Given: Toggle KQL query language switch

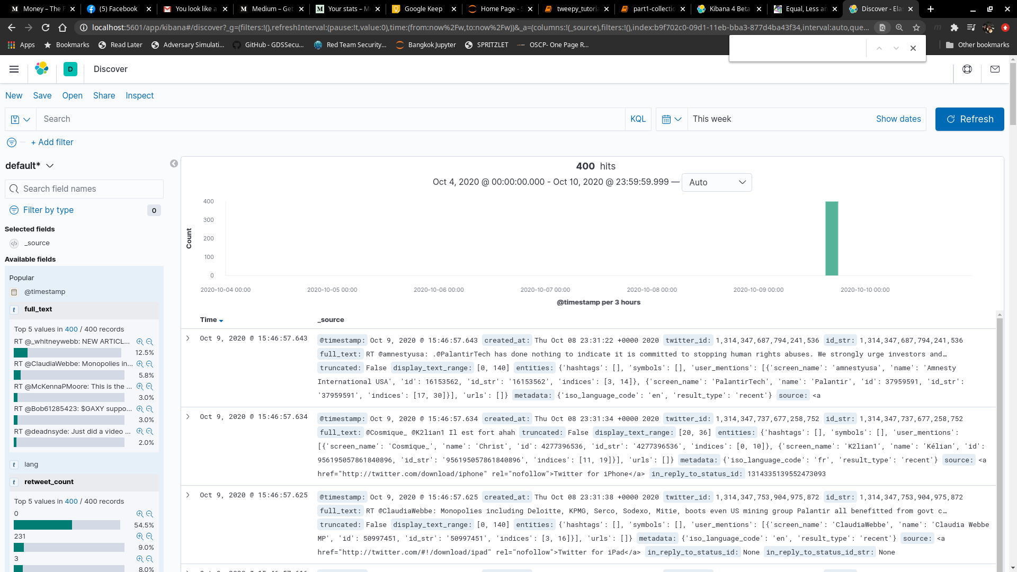Looking at the screenshot, I should coord(638,119).
